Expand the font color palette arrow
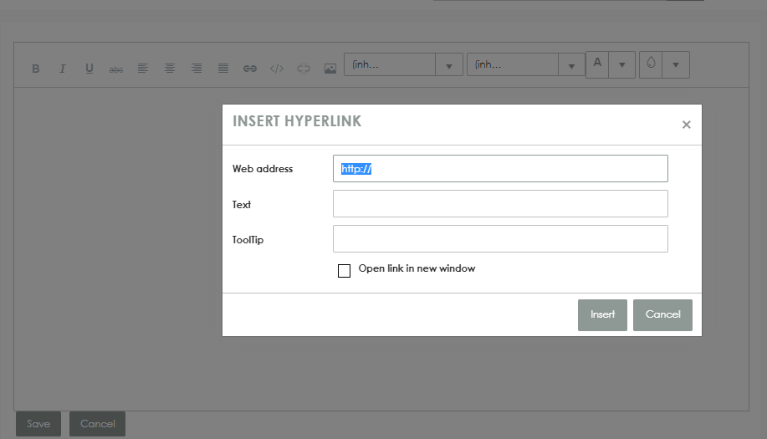 tap(622, 64)
